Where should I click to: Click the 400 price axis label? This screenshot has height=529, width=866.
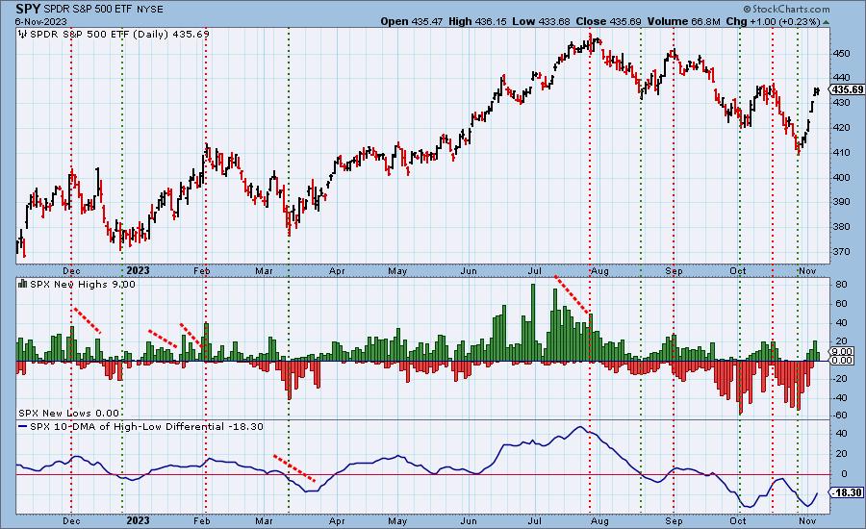[x=842, y=177]
